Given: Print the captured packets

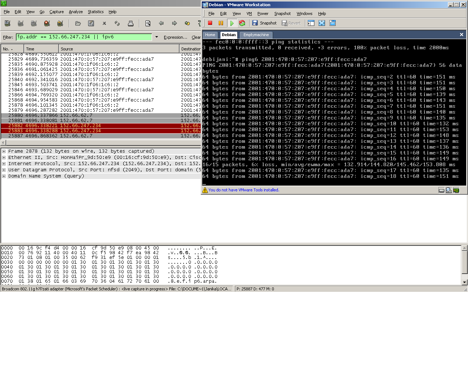Looking at the screenshot, I should [131, 23].
